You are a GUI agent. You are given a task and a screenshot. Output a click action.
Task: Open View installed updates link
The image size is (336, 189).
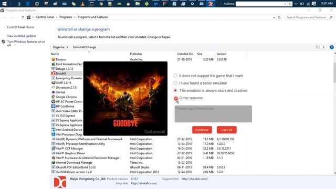(22, 36)
